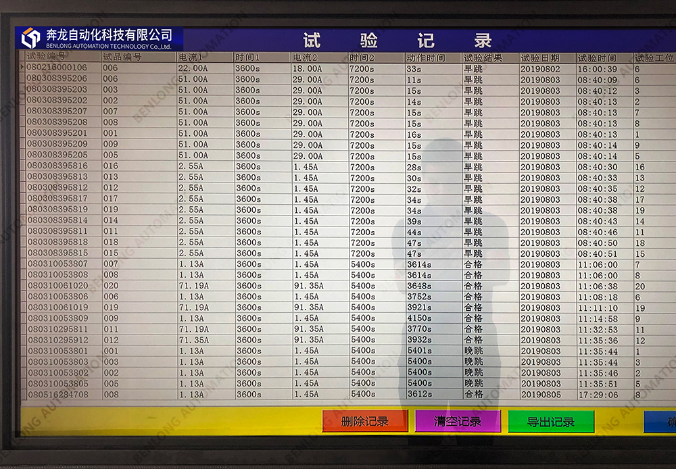676x469 pixels.
Task: Click the 22.00A current cell
Action: [193, 68]
